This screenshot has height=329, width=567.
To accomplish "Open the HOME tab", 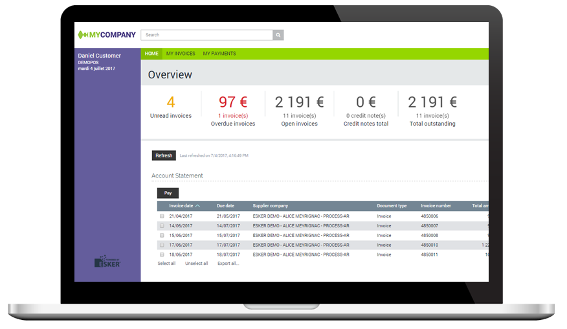I will click(151, 54).
